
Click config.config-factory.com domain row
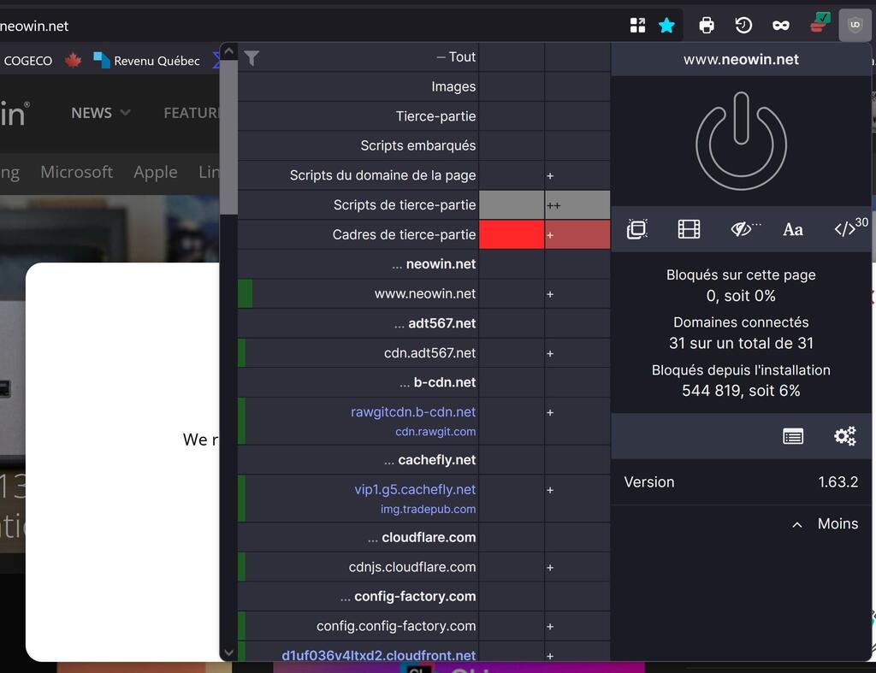tap(358, 627)
